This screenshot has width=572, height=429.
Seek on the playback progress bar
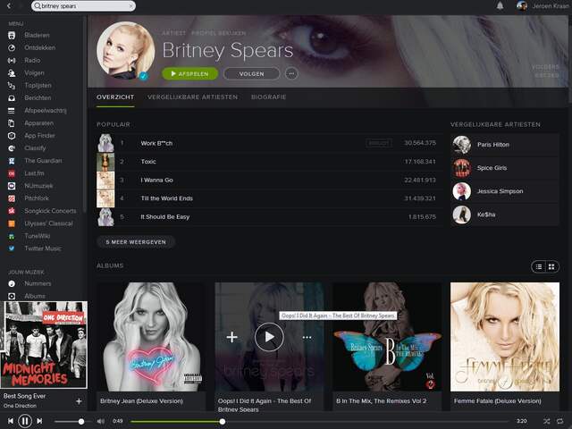319,421
